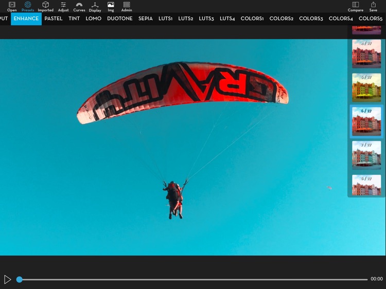The height and width of the screenshot is (289, 386).
Task: Open the COLORS5 preset tab
Action: 371,19
